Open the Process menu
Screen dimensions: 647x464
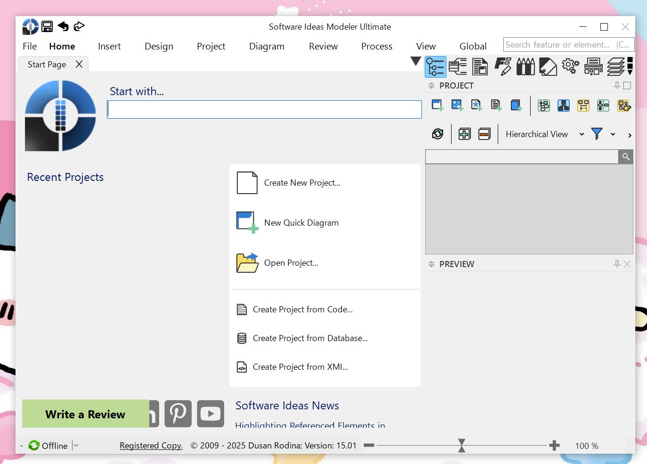tap(377, 46)
